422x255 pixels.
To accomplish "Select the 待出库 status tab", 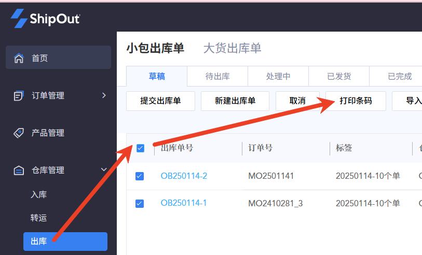I will [217, 76].
